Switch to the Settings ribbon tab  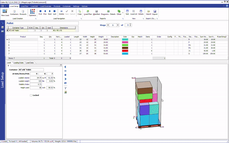(x=76, y=6)
